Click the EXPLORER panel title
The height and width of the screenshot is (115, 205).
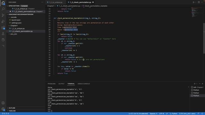tap(12, 2)
